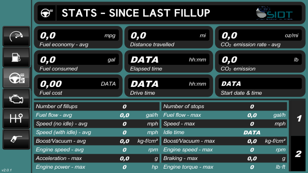Click the Start date & time tile
Viewport: 308px width, 173px height.
(260, 86)
